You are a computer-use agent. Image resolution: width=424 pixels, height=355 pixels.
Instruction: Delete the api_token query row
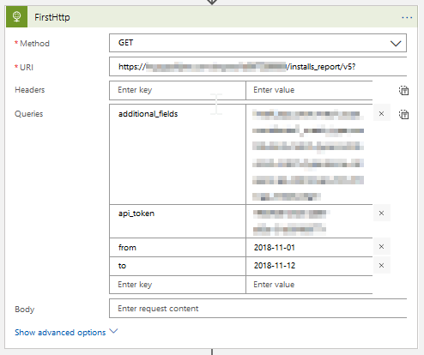381,213
